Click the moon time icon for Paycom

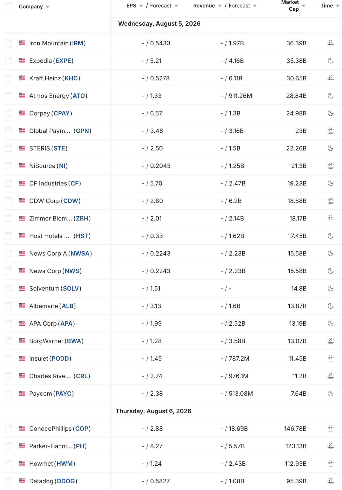[330, 394]
